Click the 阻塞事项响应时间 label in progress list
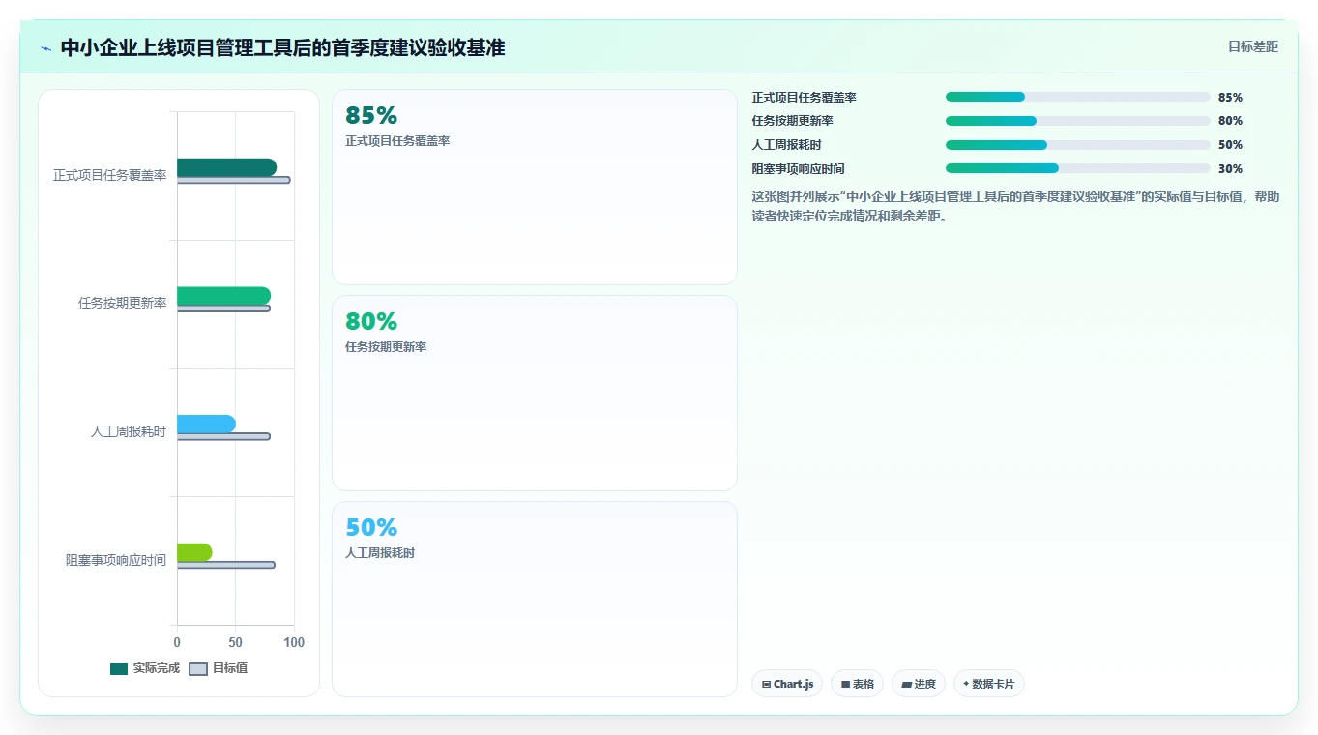Viewport: 1318px width, 735px height. pyautogui.click(x=799, y=168)
